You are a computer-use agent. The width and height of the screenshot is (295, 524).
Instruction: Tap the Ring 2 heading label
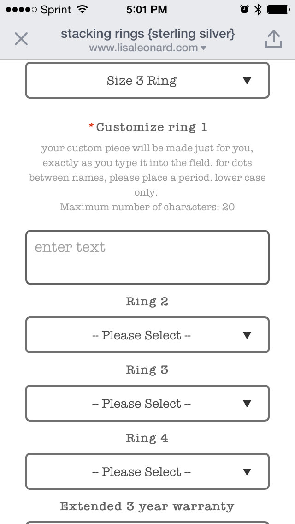tap(147, 302)
